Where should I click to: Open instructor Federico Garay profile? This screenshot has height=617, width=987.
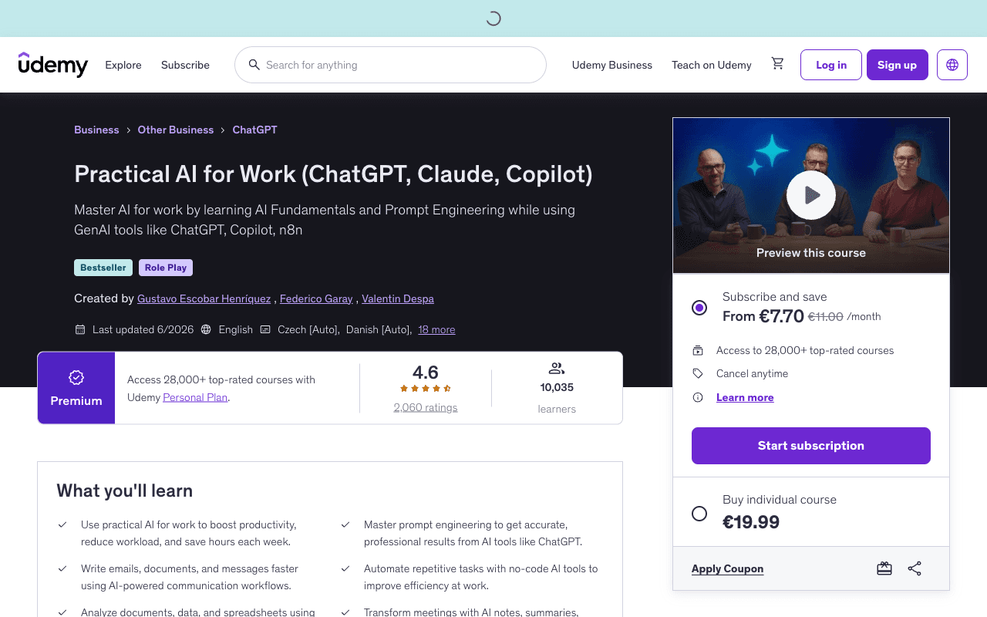pos(316,298)
